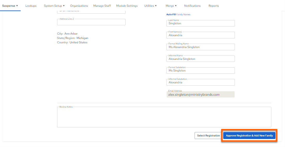The height and width of the screenshot is (147, 285).
Task: Click into the Review Notes text area
Action: (164, 117)
